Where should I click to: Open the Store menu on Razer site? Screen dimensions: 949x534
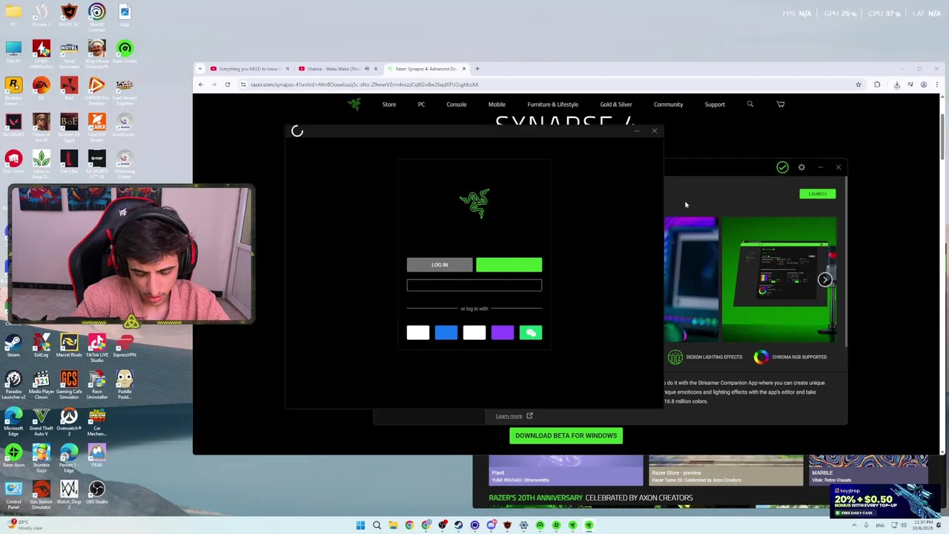tap(389, 105)
